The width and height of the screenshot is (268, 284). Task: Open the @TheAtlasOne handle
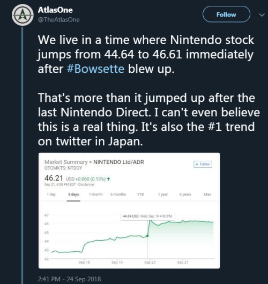[59, 20]
